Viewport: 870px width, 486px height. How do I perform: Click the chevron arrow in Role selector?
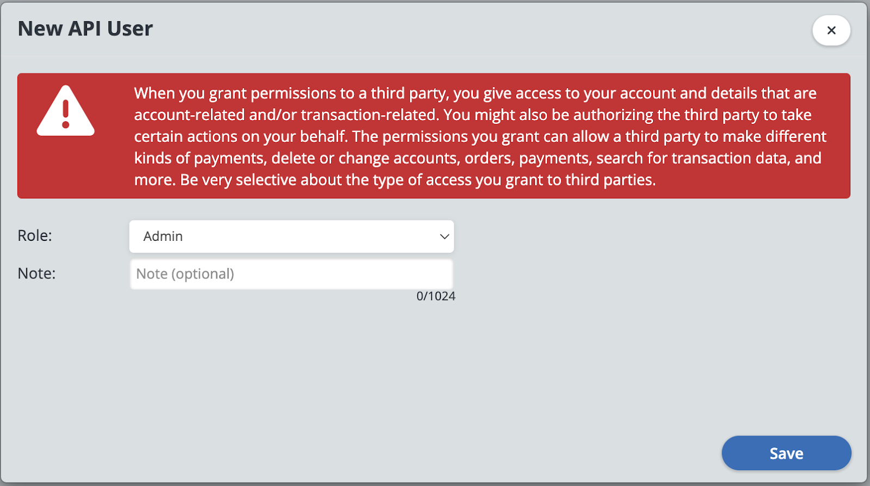pos(444,236)
